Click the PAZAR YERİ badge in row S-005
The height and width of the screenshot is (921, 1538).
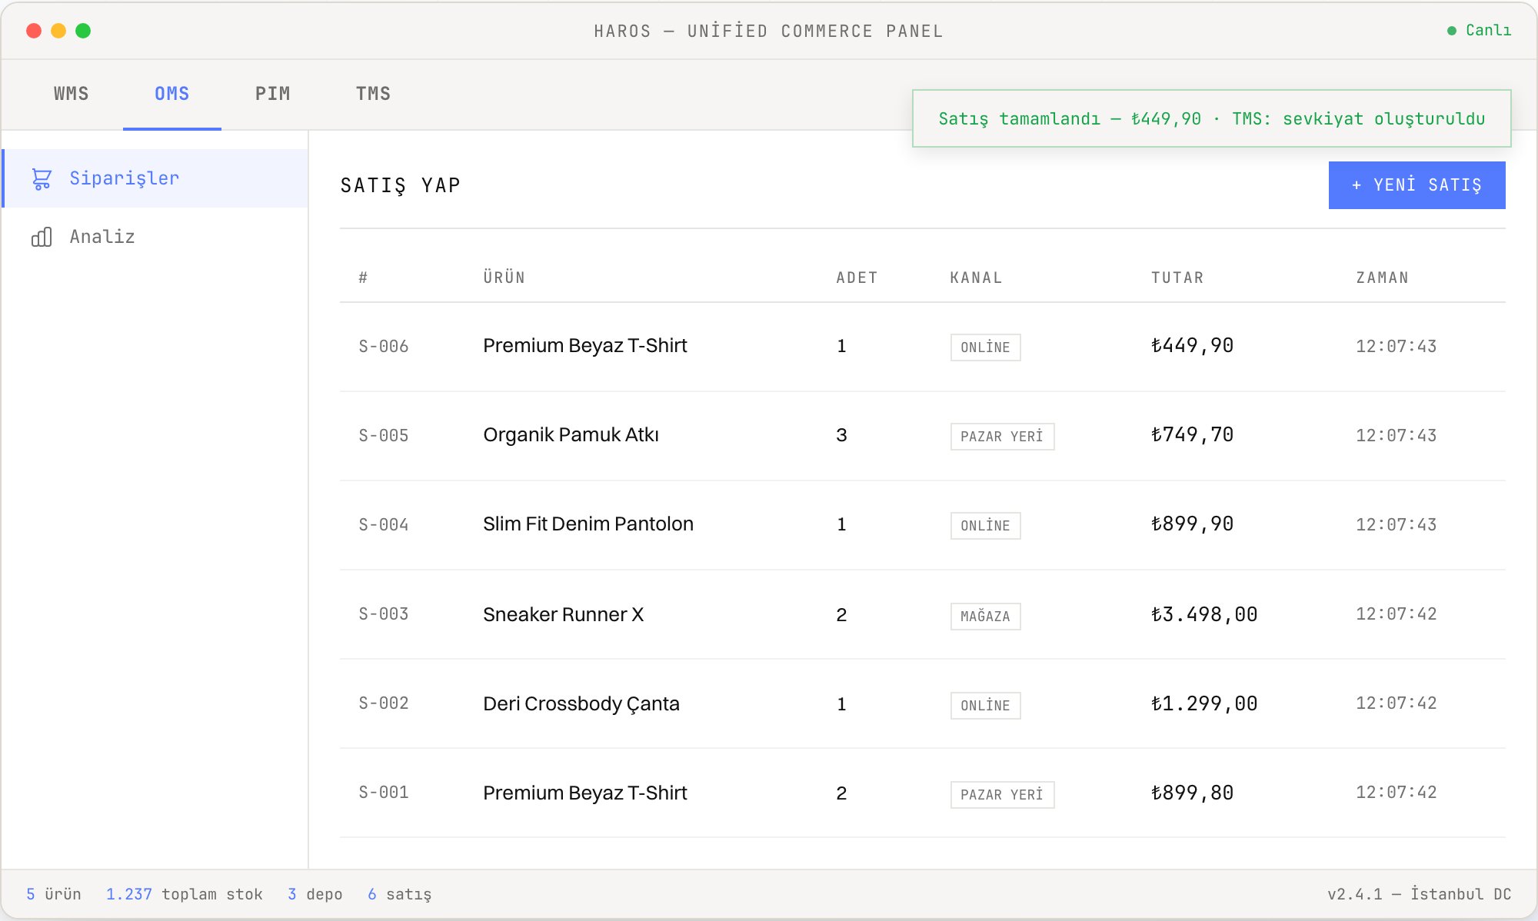pyautogui.click(x=1002, y=437)
